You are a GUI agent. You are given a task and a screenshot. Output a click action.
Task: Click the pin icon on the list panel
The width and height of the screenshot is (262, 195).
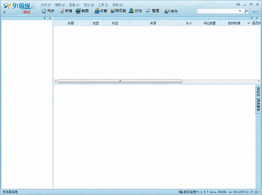coord(252,18)
